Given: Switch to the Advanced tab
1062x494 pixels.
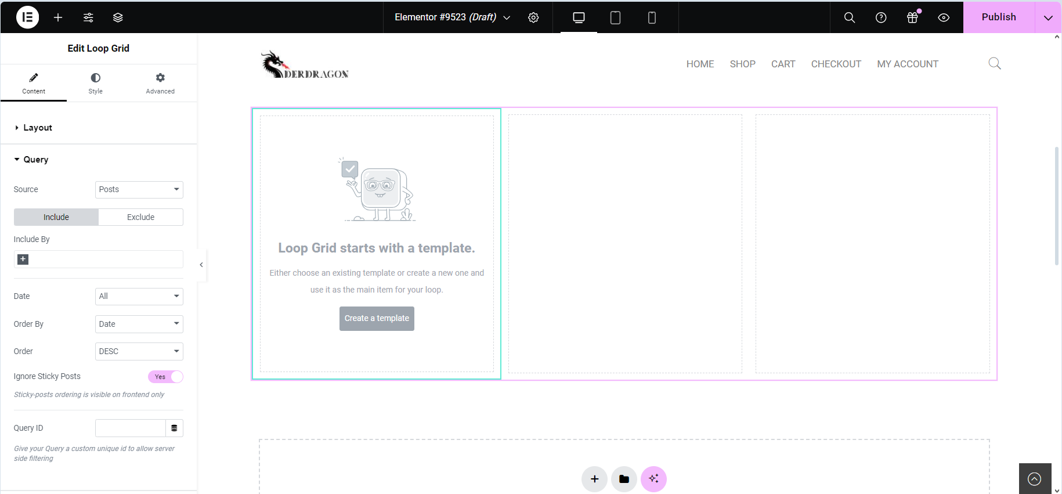Looking at the screenshot, I should pos(160,83).
